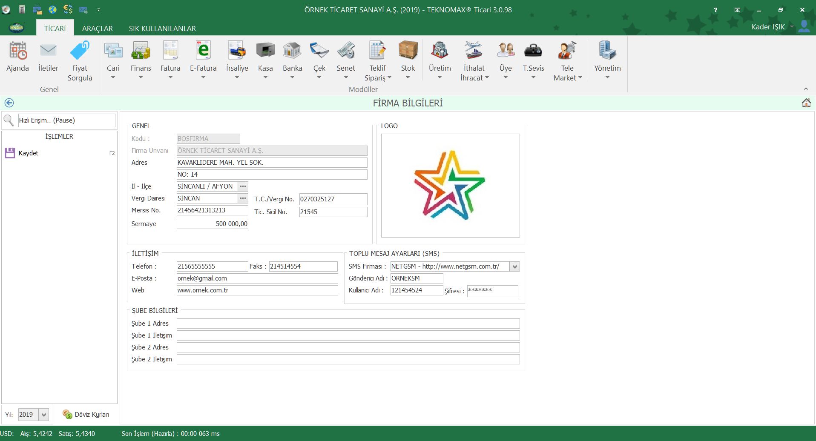
Task: Open the Yıl 2019 year dropdown
Action: coord(43,415)
